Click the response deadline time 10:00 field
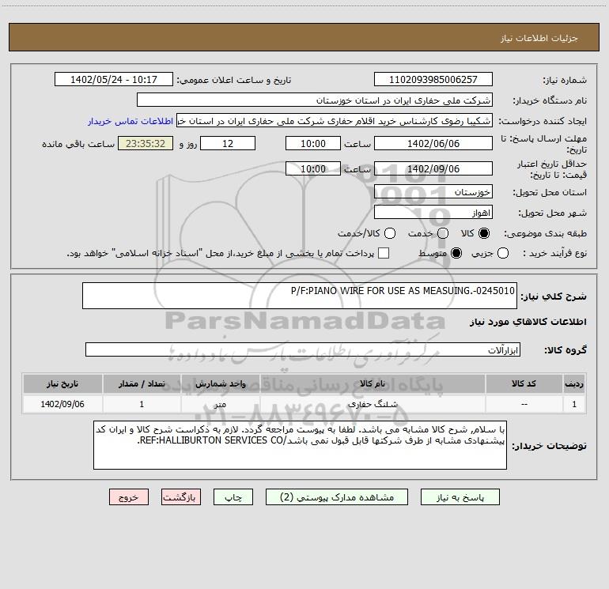Image resolution: width=609 pixels, height=589 pixels. coord(313,143)
